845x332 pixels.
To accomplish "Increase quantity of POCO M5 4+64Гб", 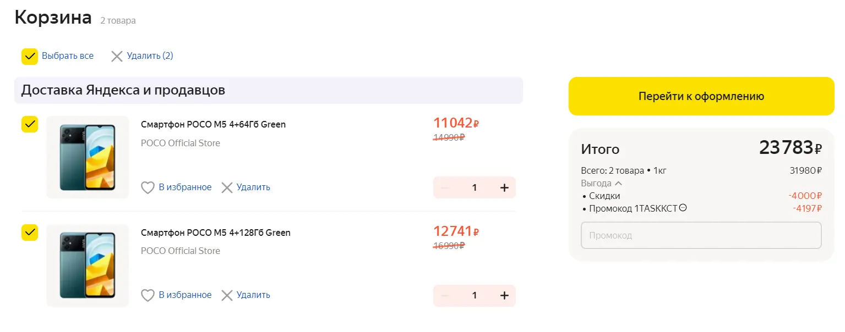I will [504, 188].
